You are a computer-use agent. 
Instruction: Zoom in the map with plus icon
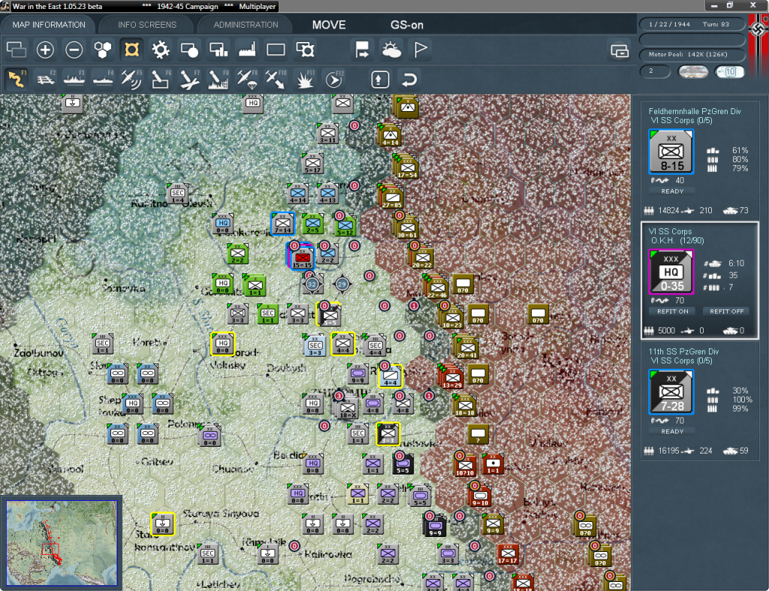point(45,50)
